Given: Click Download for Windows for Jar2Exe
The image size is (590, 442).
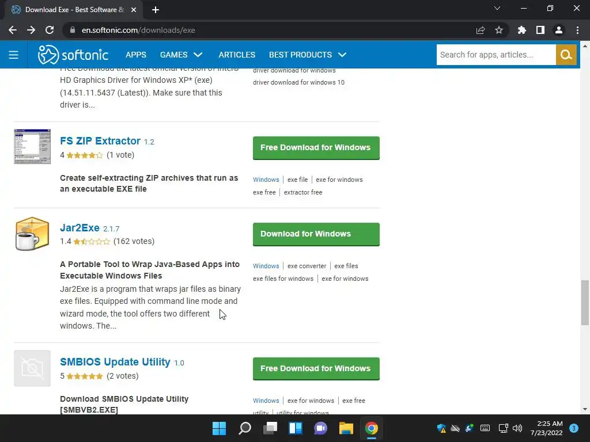Looking at the screenshot, I should 316,234.
